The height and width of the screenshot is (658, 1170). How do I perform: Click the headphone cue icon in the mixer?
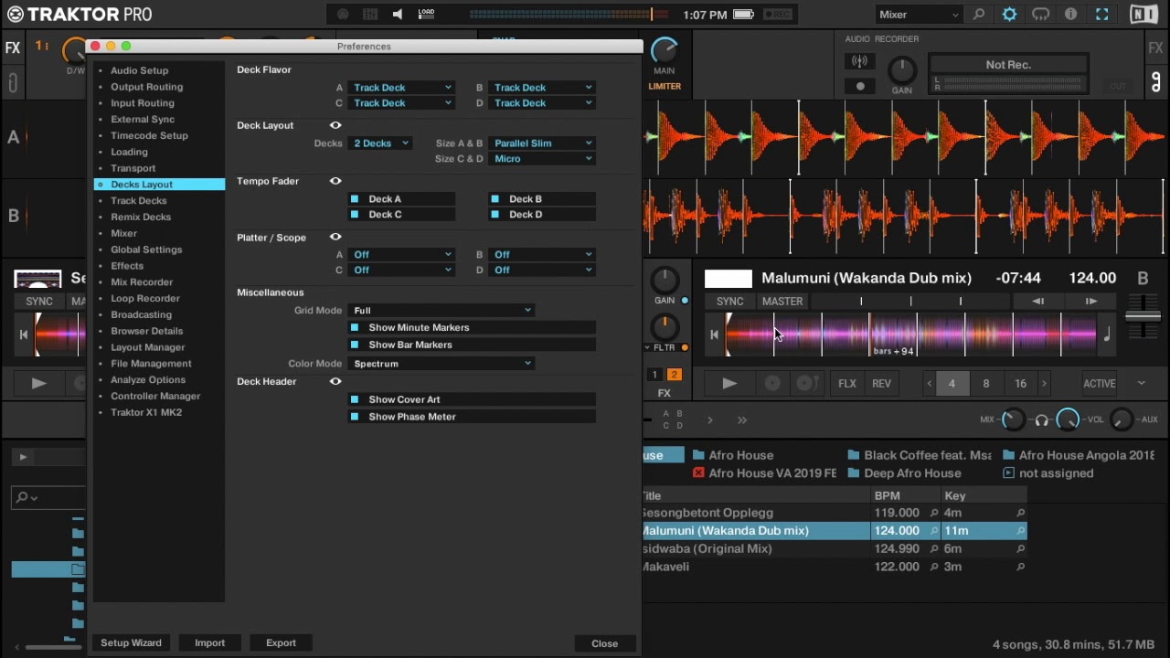pyautogui.click(x=1041, y=420)
